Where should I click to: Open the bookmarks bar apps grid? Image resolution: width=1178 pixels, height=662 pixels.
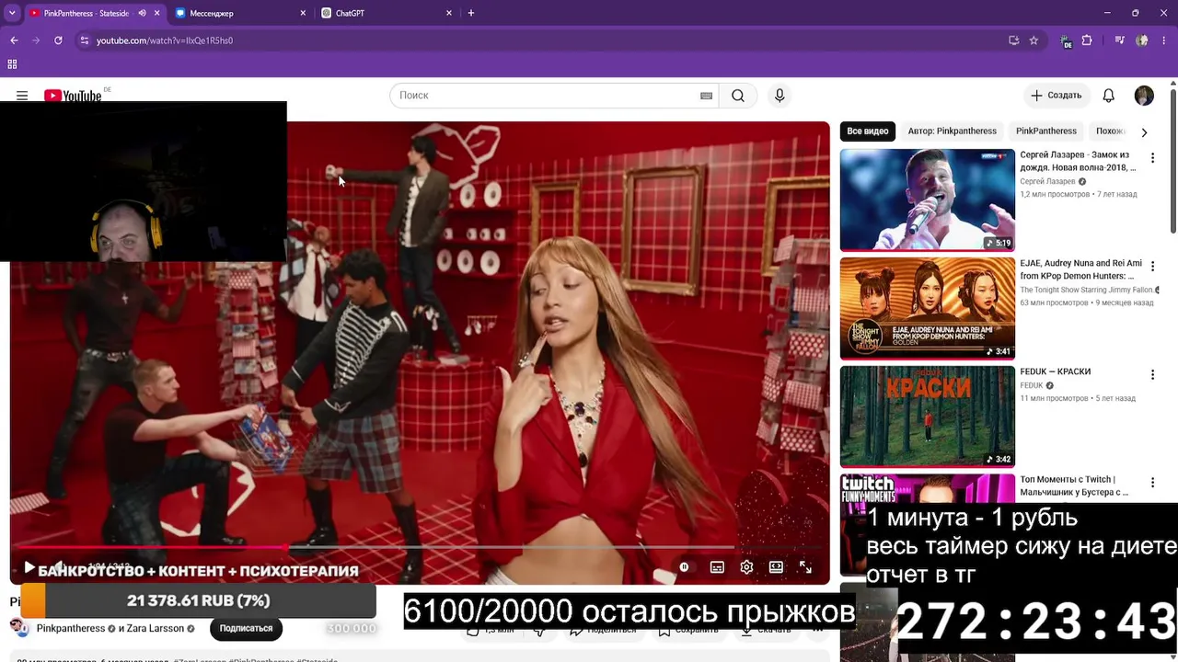tap(12, 64)
